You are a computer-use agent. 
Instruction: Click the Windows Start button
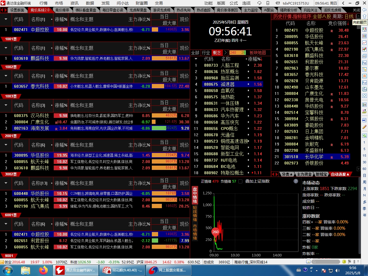(7, 270)
